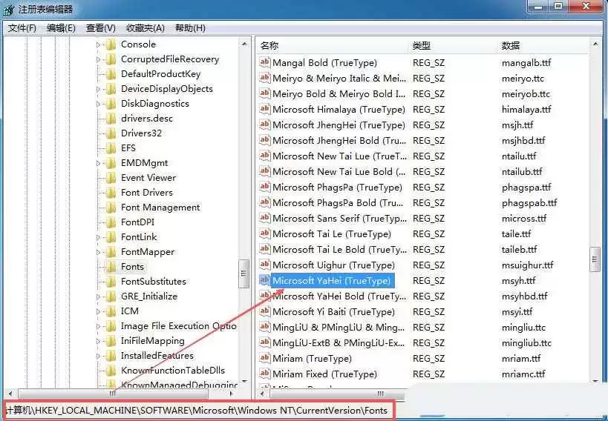608x421 pixels.
Task: Click the Microsoft Uighur value icon
Action: pyautogui.click(x=264, y=265)
